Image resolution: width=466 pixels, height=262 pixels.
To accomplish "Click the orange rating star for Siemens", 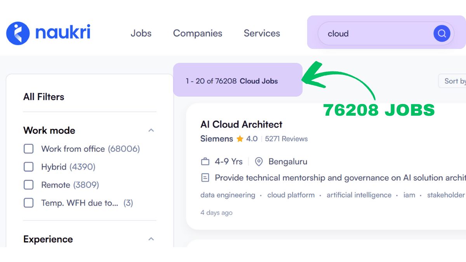I will [x=240, y=139].
